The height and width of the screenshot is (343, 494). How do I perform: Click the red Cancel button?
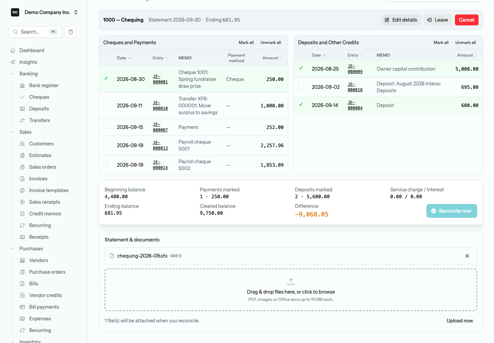pos(467,20)
